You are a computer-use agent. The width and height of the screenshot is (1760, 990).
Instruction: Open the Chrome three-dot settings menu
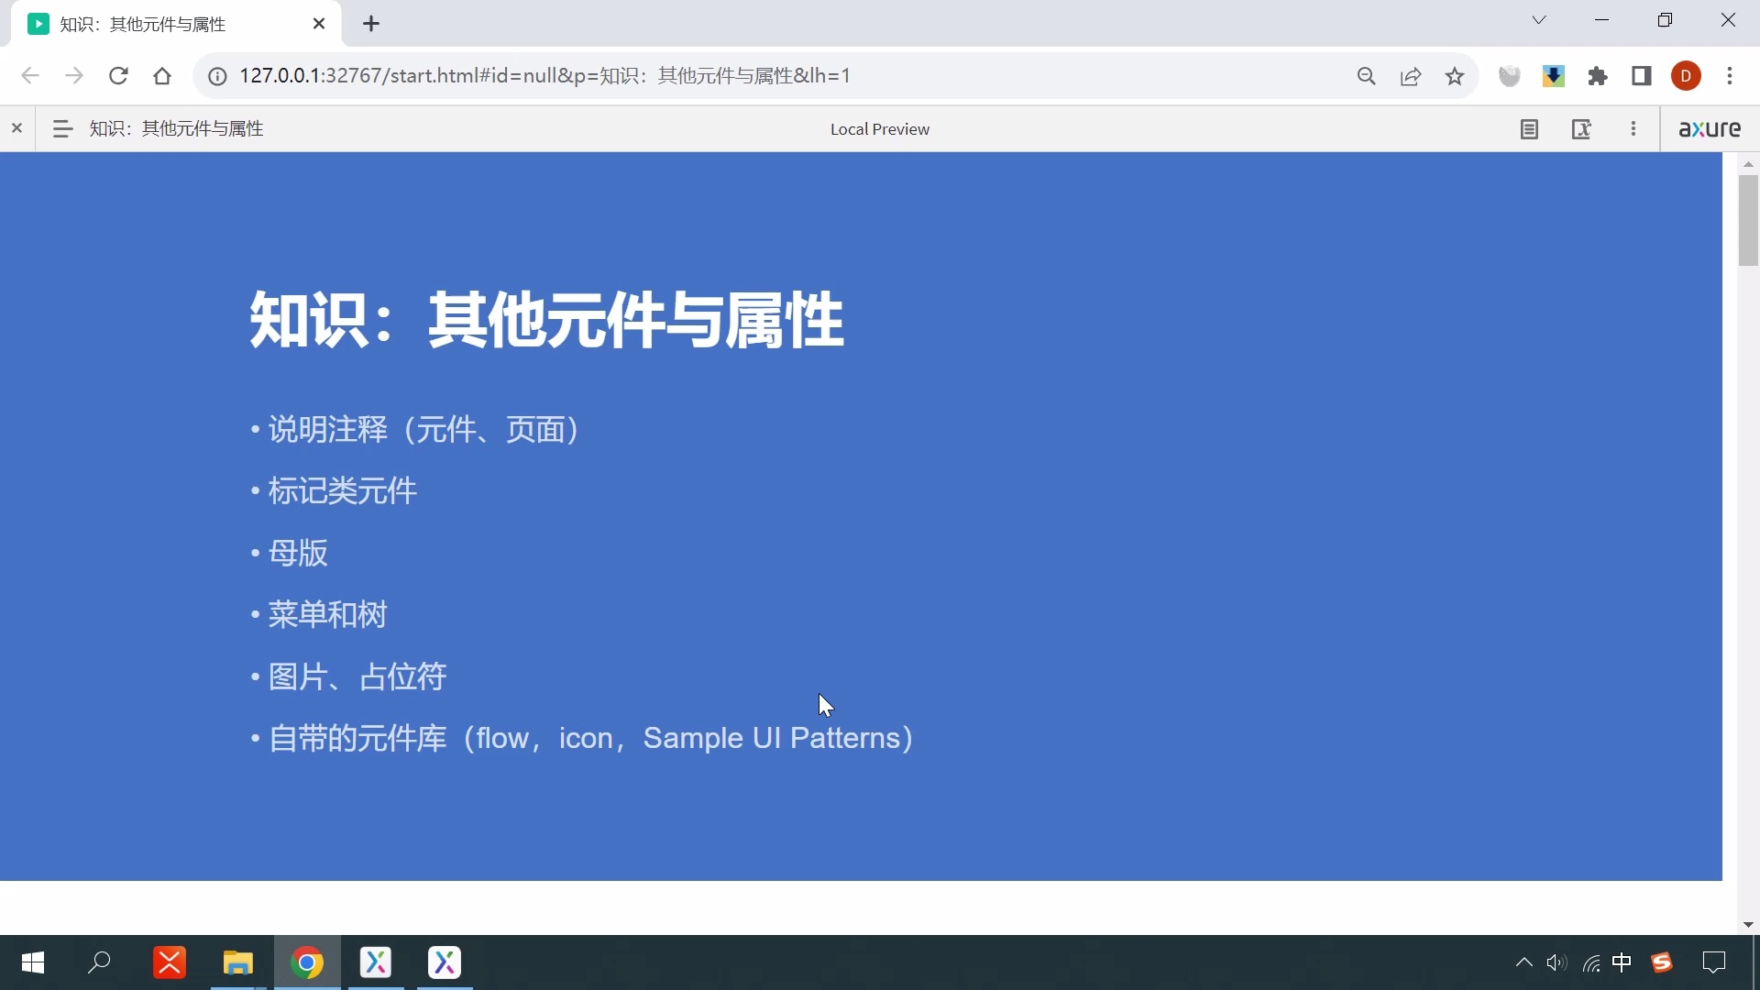(x=1731, y=76)
